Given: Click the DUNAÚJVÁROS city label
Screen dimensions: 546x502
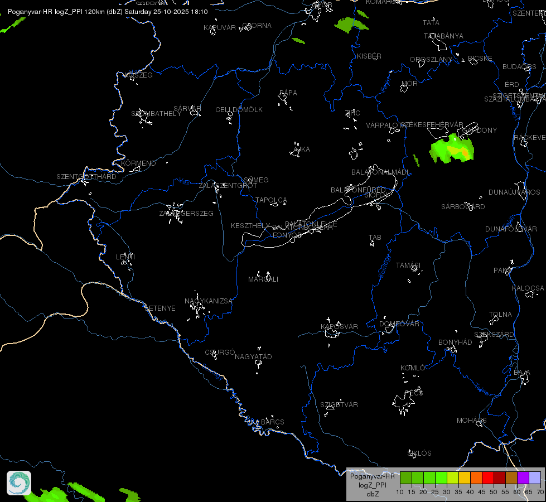Looking at the screenshot, I should point(514,192).
